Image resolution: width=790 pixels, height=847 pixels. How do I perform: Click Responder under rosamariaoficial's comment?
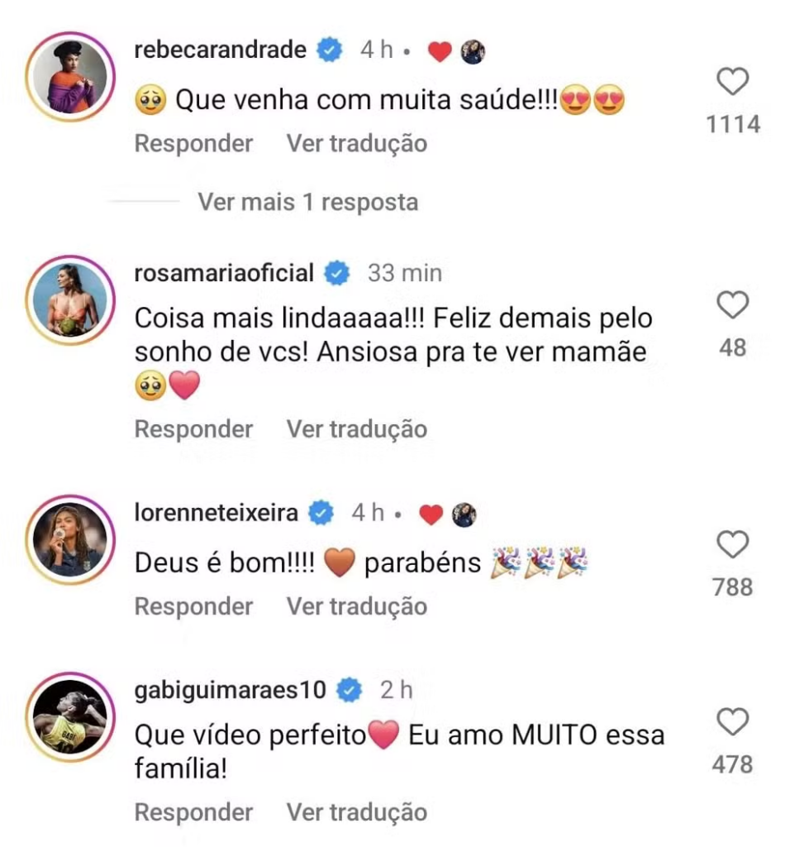coord(193,428)
